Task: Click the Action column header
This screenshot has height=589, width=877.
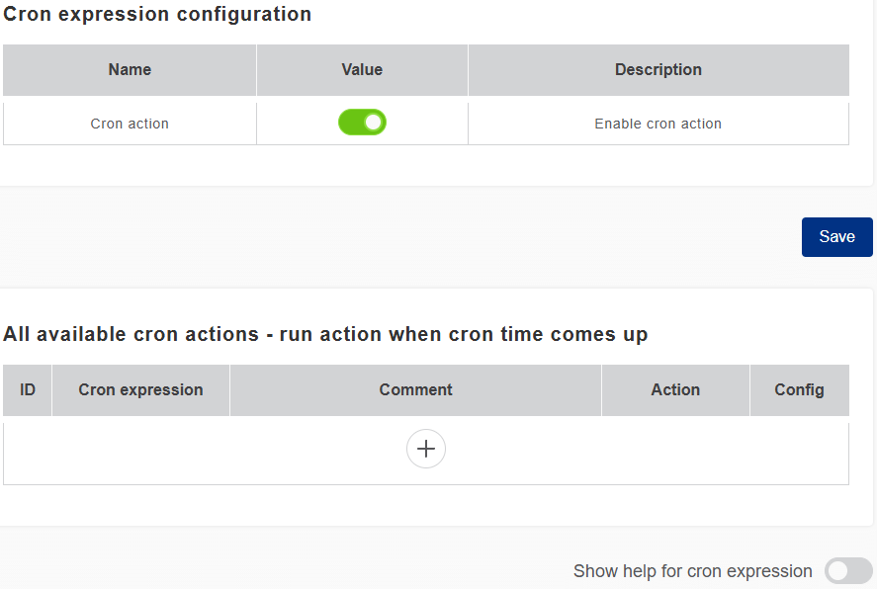Action: point(675,390)
